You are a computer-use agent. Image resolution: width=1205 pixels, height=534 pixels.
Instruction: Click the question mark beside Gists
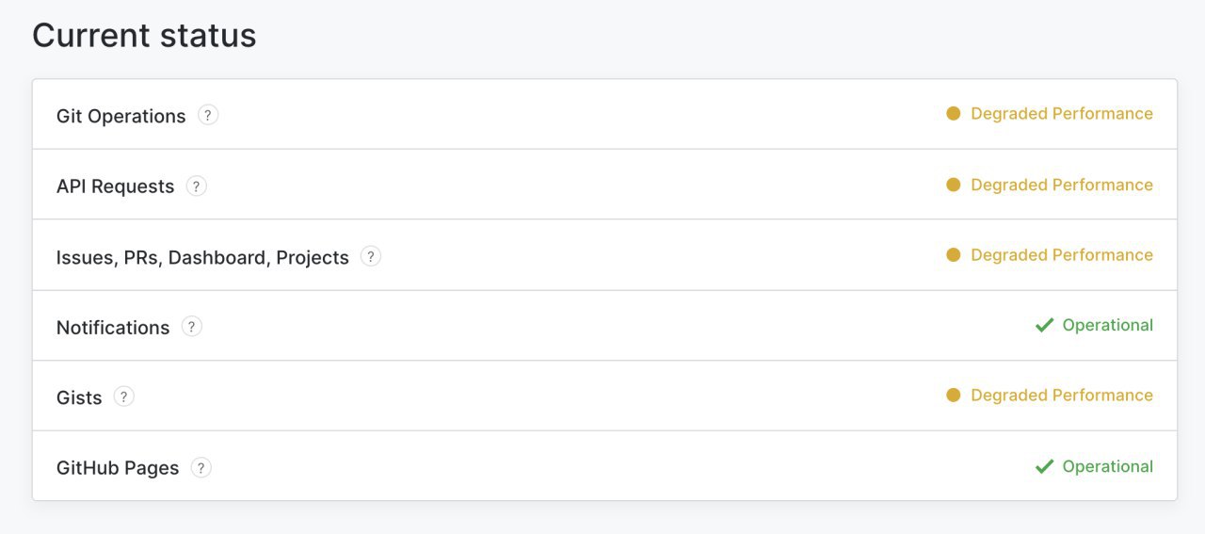click(x=124, y=396)
